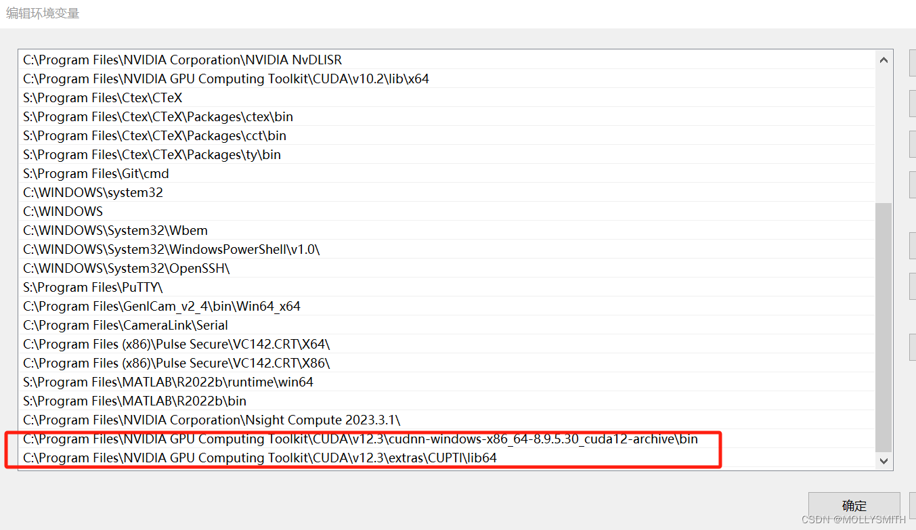Select the CTeX Packages\ty\bin path
This screenshot has width=916, height=530.
(x=447, y=154)
